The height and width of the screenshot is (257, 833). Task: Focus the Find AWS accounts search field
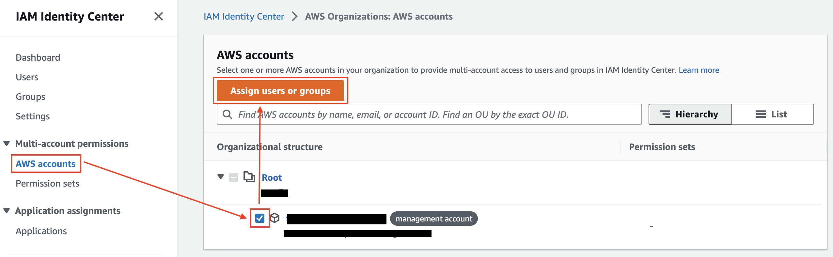[429, 114]
